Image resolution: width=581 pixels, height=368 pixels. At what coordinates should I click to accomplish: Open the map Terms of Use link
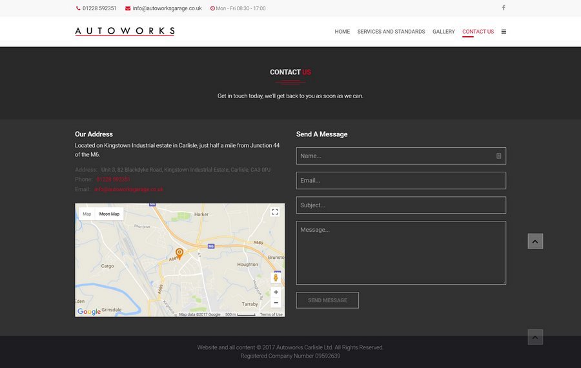(x=271, y=314)
